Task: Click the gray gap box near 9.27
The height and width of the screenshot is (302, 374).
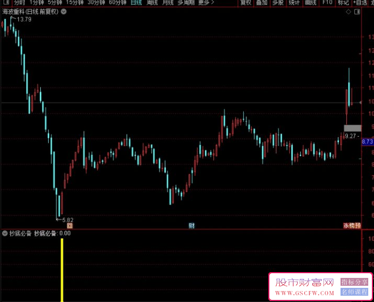Action: pos(353,128)
